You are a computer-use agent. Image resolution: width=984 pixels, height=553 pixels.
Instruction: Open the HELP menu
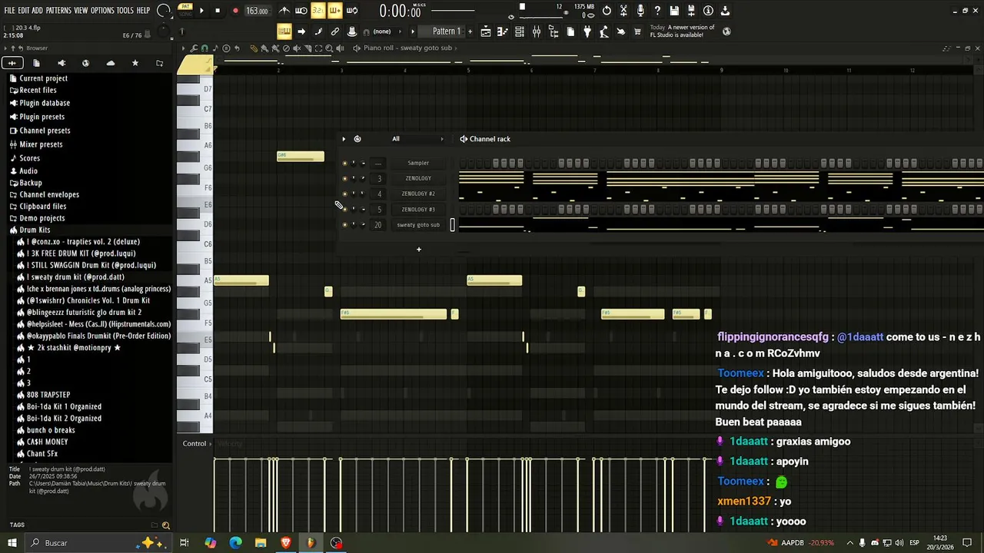point(144,11)
